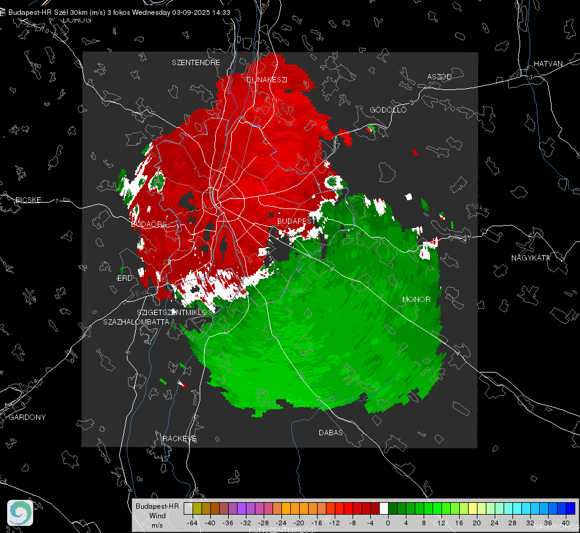This screenshot has height=533, width=580.
Task: Click the '-24' legend tick value
Action: (x=281, y=523)
